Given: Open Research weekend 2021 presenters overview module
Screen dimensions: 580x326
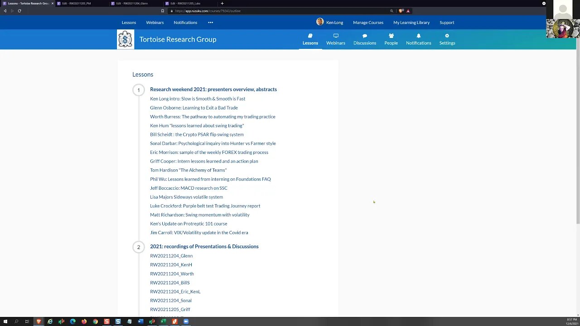Looking at the screenshot, I should coord(213,89).
